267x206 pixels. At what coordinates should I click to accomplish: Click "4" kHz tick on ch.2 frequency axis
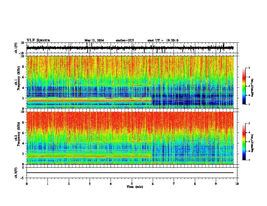[x=23, y=143]
